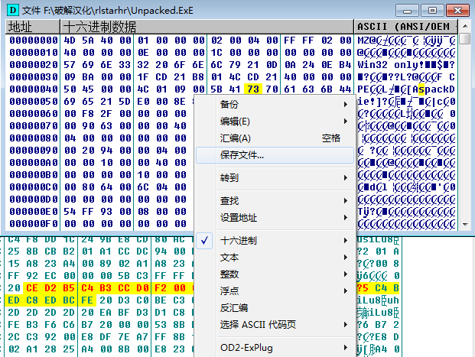Open the 浮点 display submenu
475x357 pixels.
(275, 291)
